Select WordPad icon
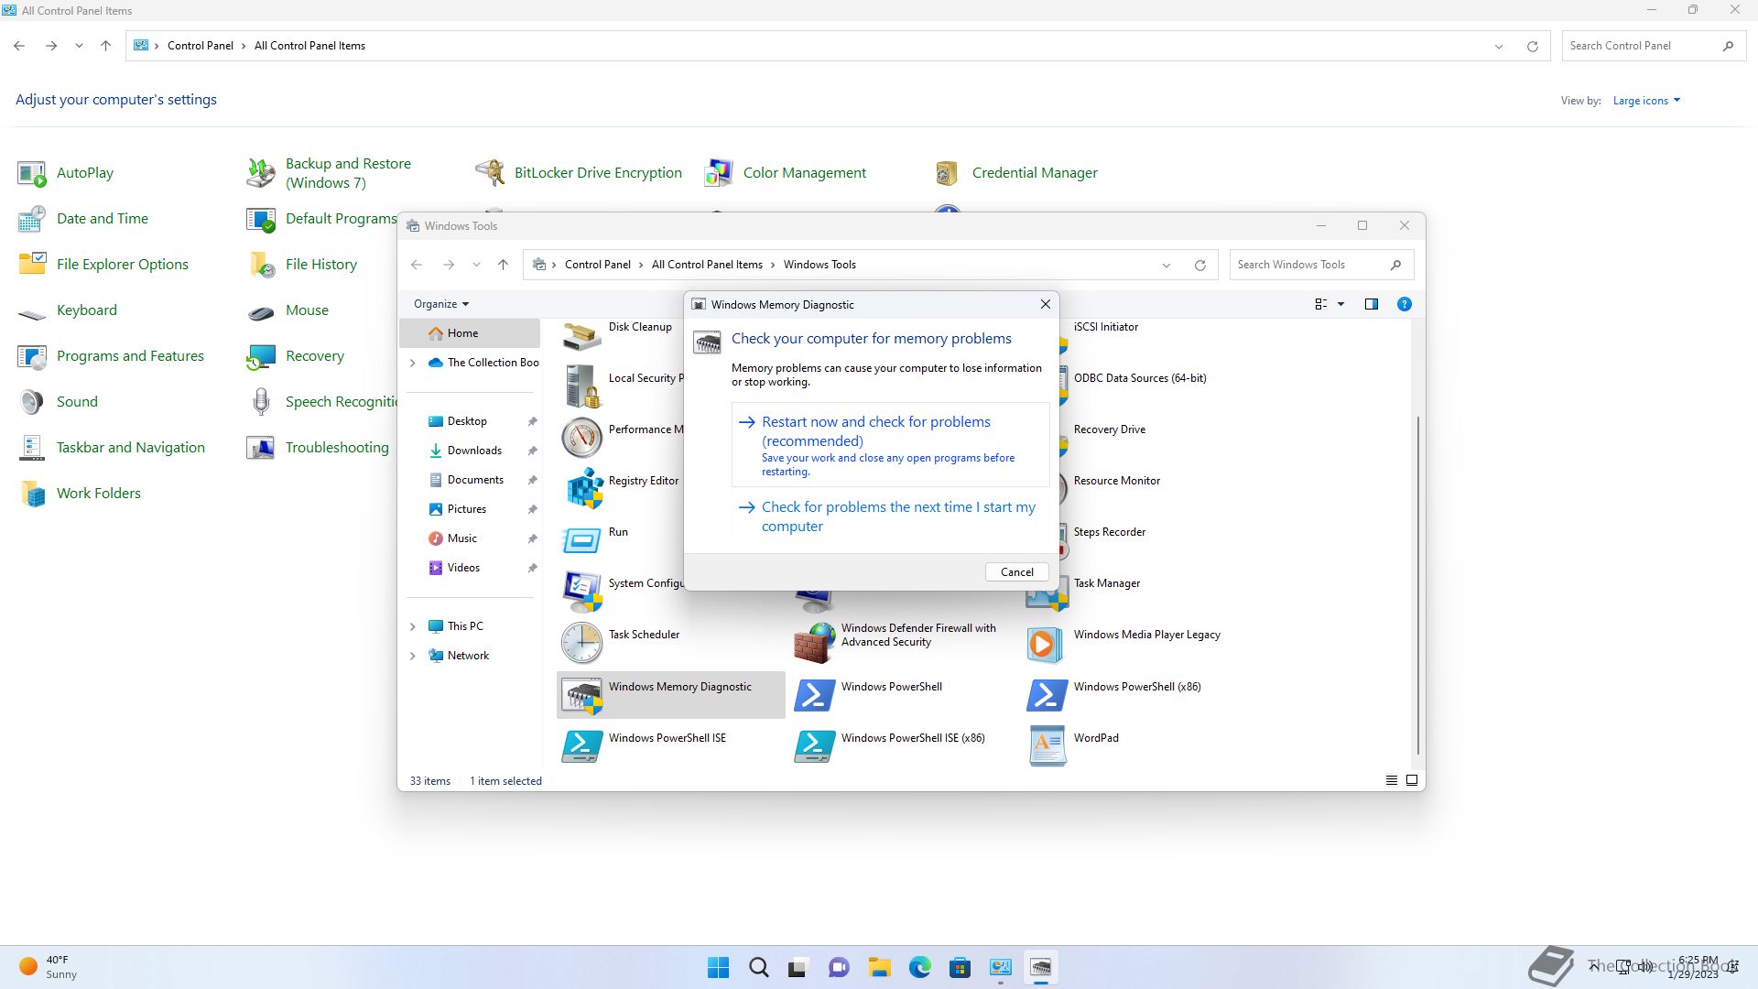The height and width of the screenshot is (989, 1758). (x=1046, y=744)
